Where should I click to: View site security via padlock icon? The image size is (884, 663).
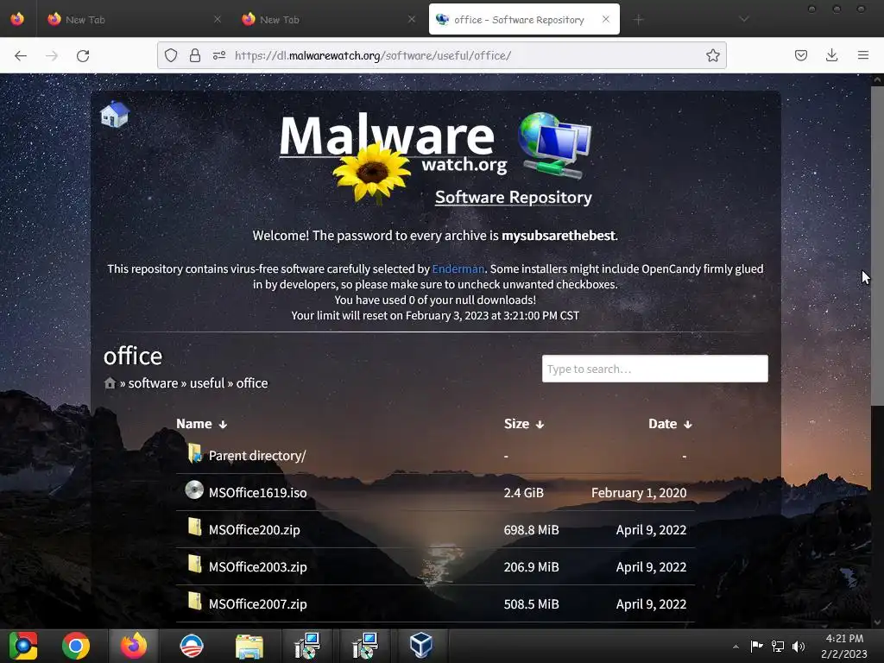(194, 55)
